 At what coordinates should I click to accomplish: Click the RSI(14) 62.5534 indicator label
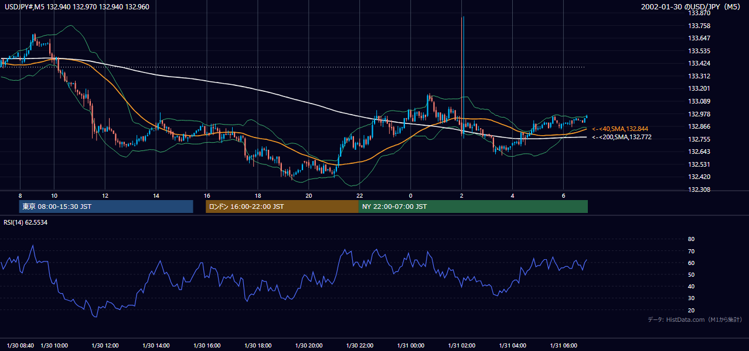point(26,222)
